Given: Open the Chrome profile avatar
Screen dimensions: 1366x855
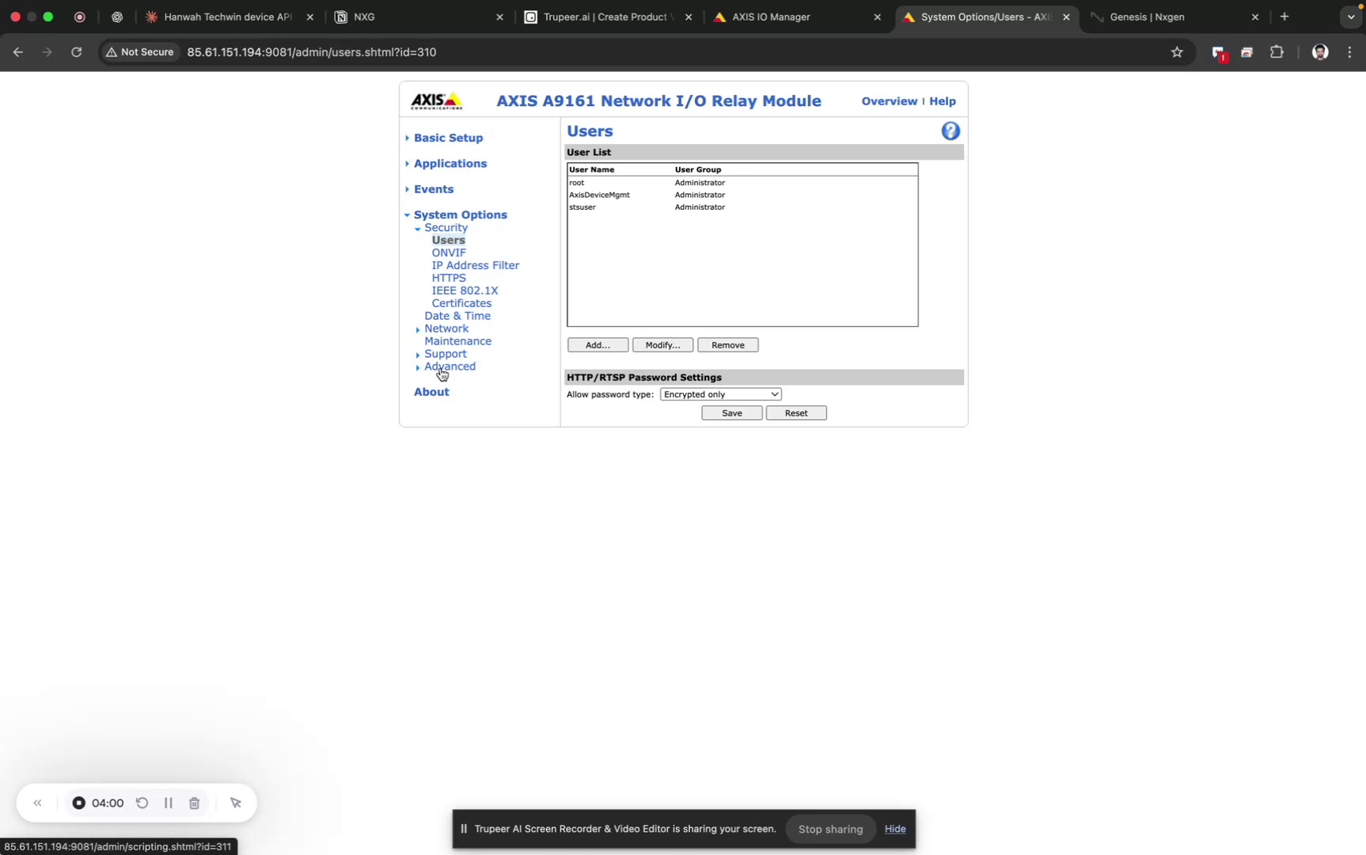Looking at the screenshot, I should coord(1319,52).
